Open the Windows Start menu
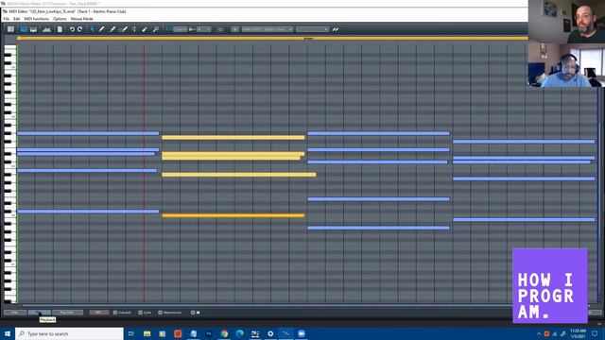Image resolution: width=605 pixels, height=340 pixels. 8,333
